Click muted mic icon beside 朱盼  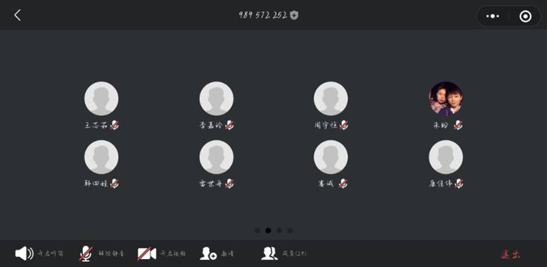tap(459, 125)
